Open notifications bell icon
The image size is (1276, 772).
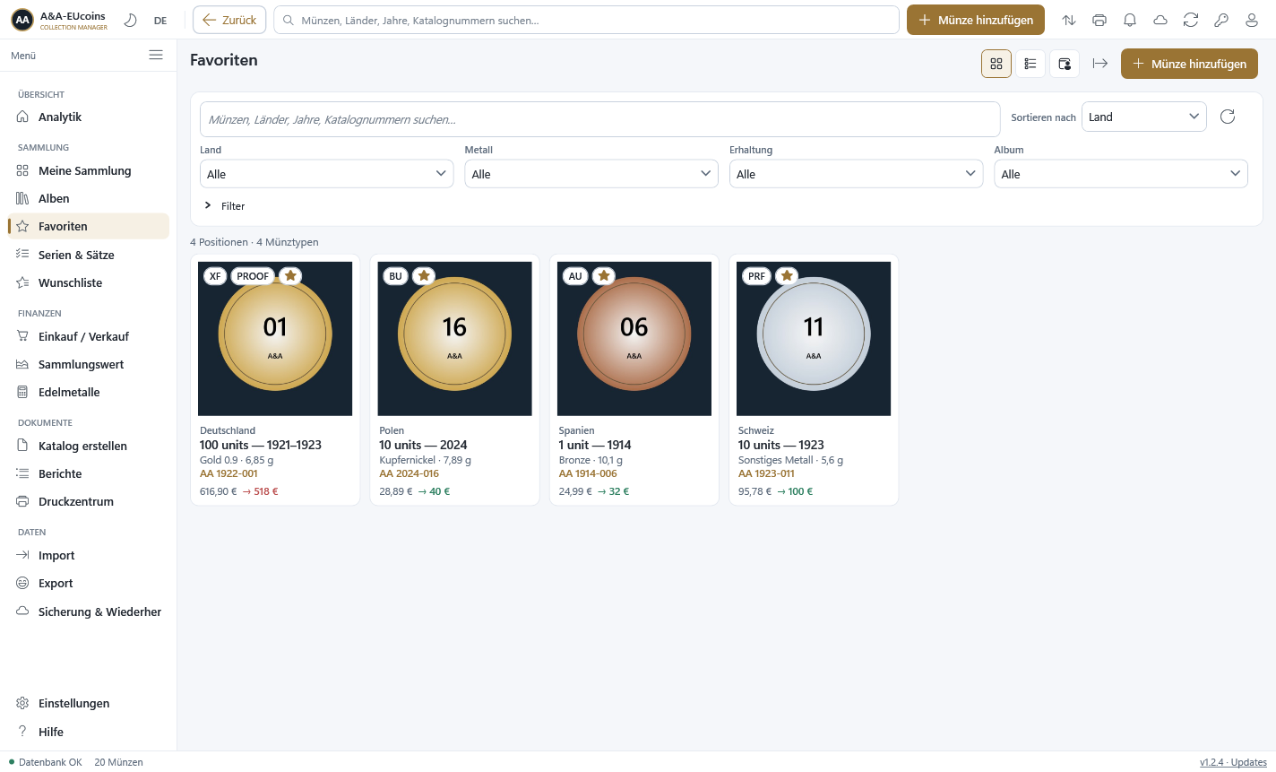click(x=1130, y=20)
